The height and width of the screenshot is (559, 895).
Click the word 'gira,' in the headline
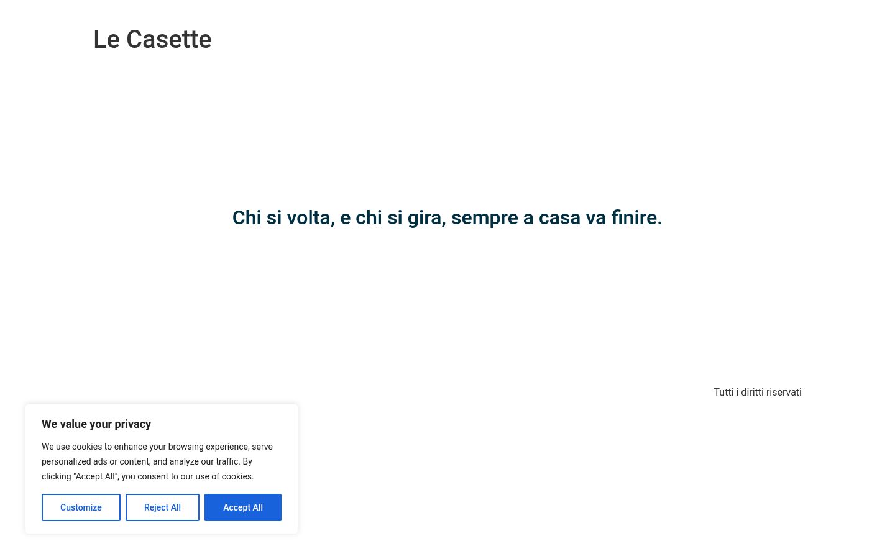[x=427, y=217]
